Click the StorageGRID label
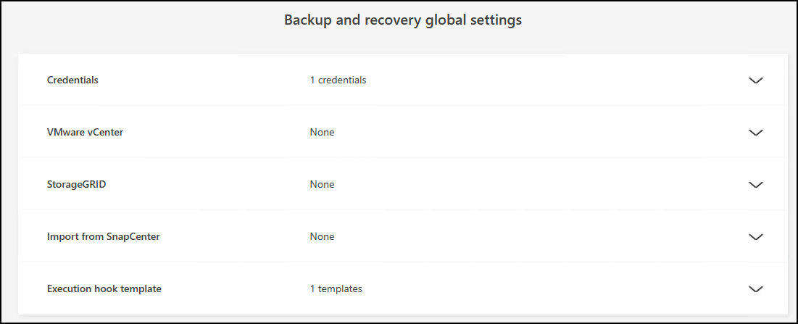 tap(77, 185)
